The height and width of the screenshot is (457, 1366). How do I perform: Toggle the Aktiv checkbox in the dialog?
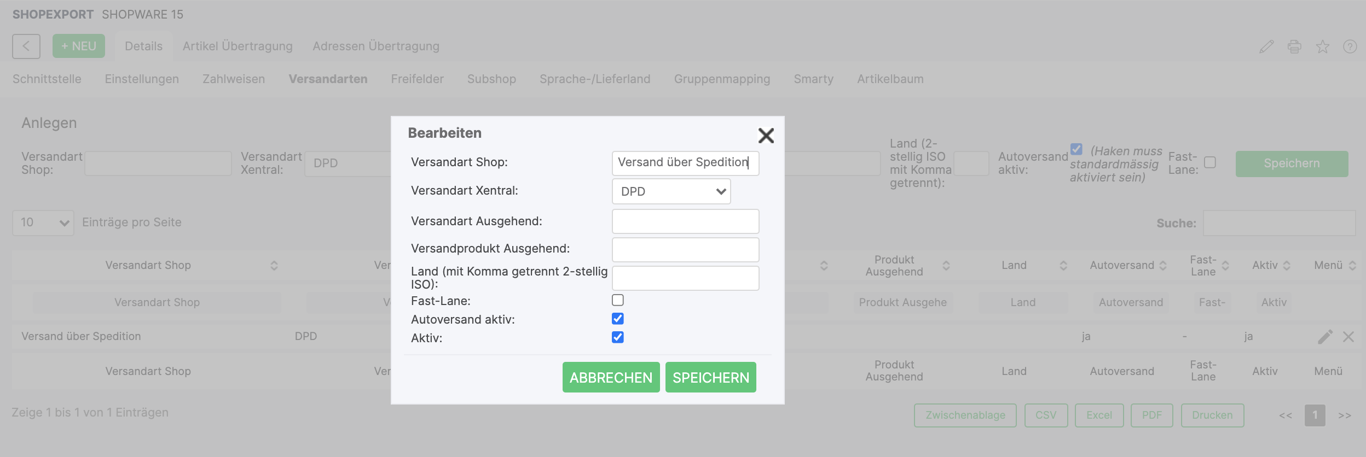pos(618,337)
